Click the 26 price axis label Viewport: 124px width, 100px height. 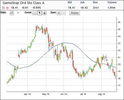[119, 22]
